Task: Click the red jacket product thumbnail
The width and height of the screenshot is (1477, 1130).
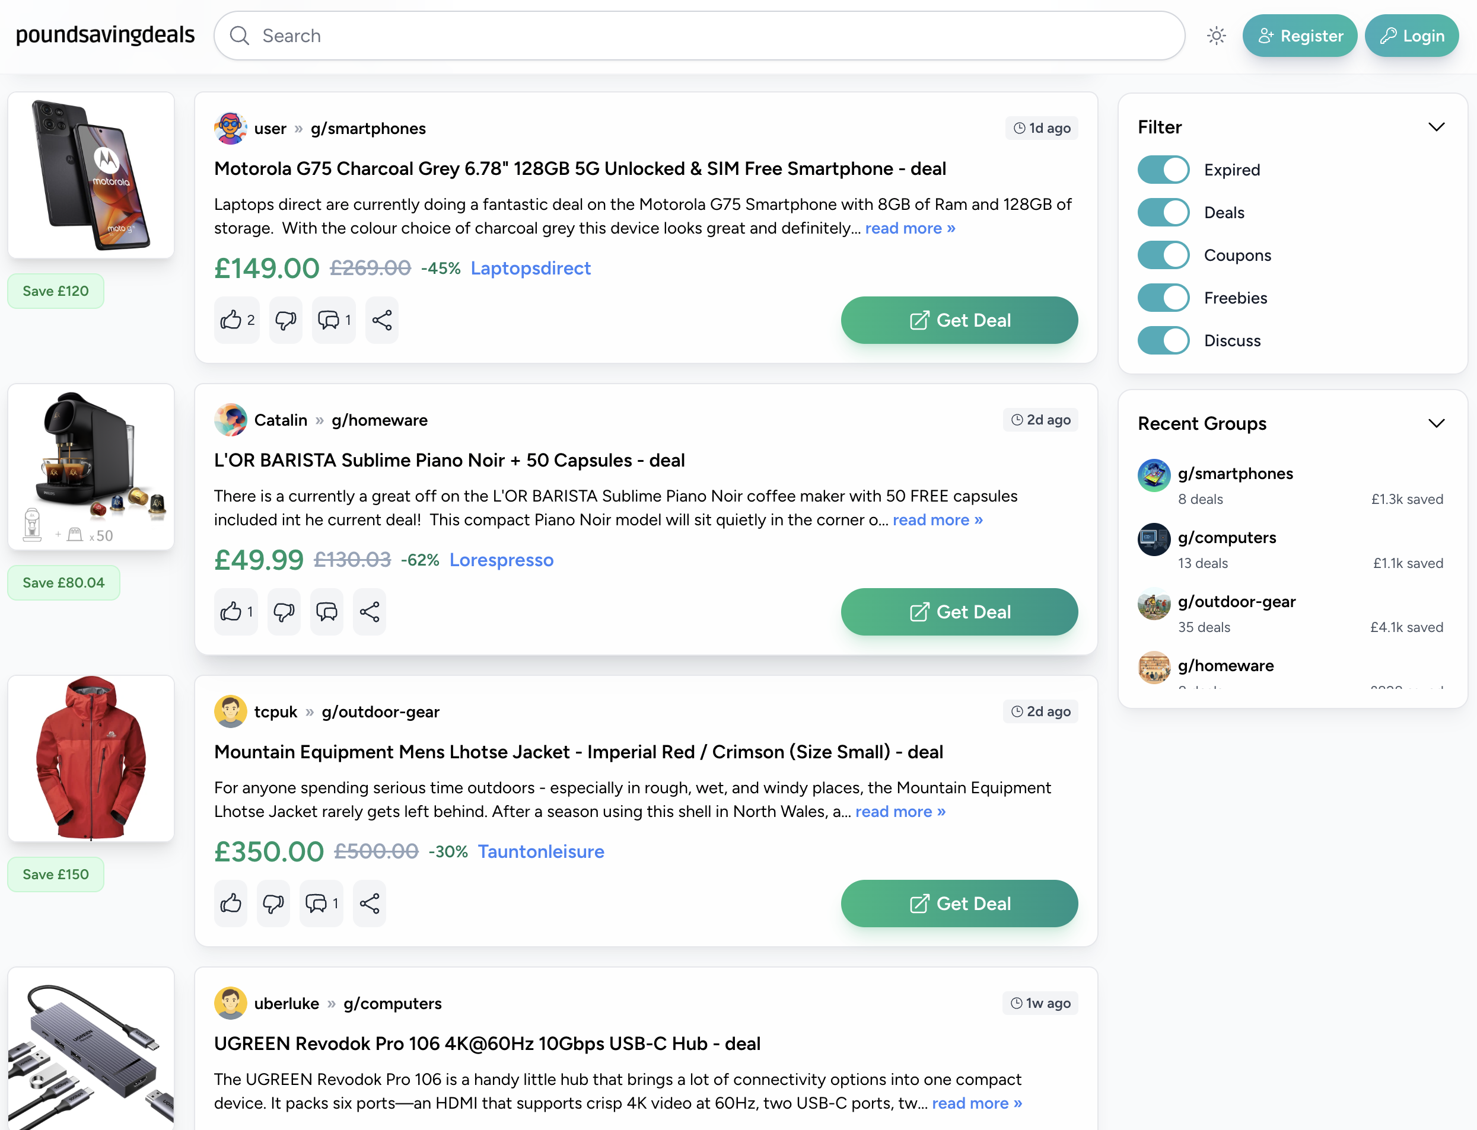Action: point(91,759)
